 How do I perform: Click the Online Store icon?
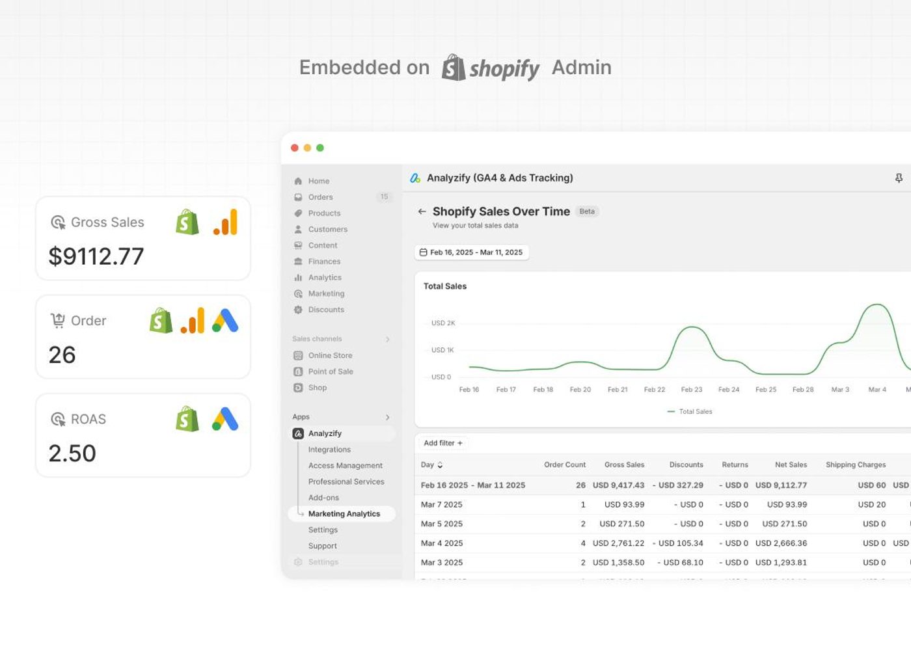coord(298,355)
